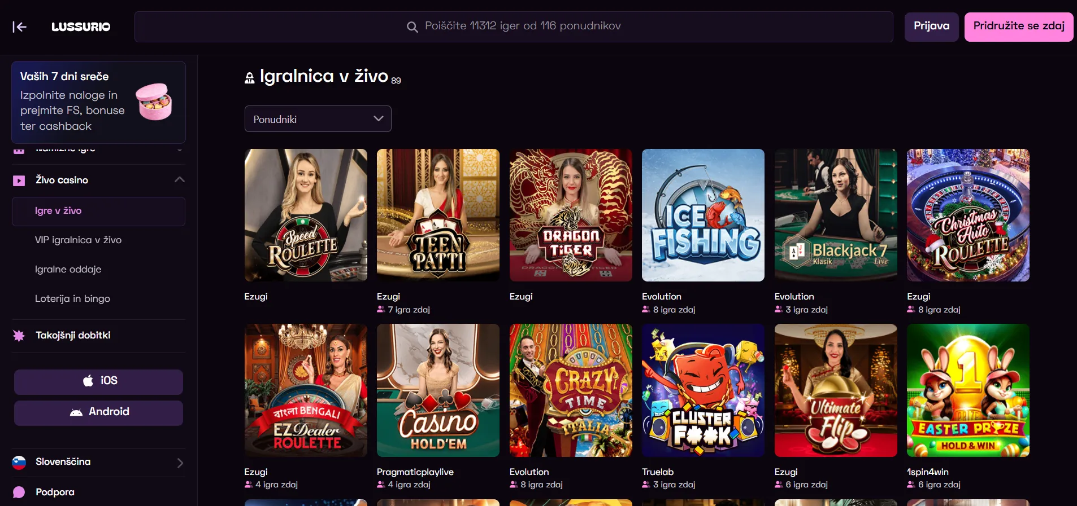The image size is (1077, 506).
Task: Sign up via Pridružite se zdaj
Action: click(1019, 27)
